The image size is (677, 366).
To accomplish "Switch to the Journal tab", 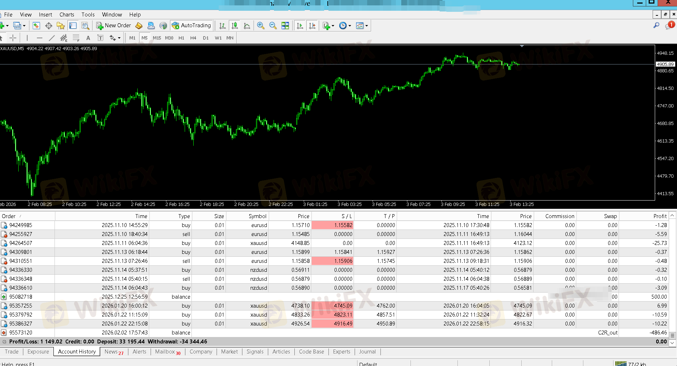I will 367,352.
